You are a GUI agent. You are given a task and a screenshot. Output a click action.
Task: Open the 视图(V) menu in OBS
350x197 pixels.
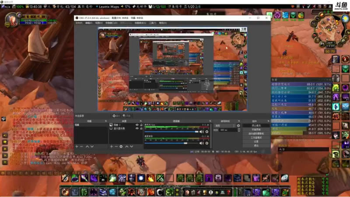[x=99, y=23]
